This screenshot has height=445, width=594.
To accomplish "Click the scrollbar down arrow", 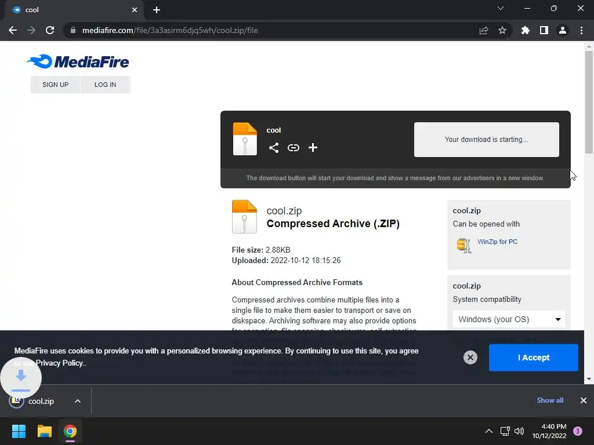I will (589, 379).
